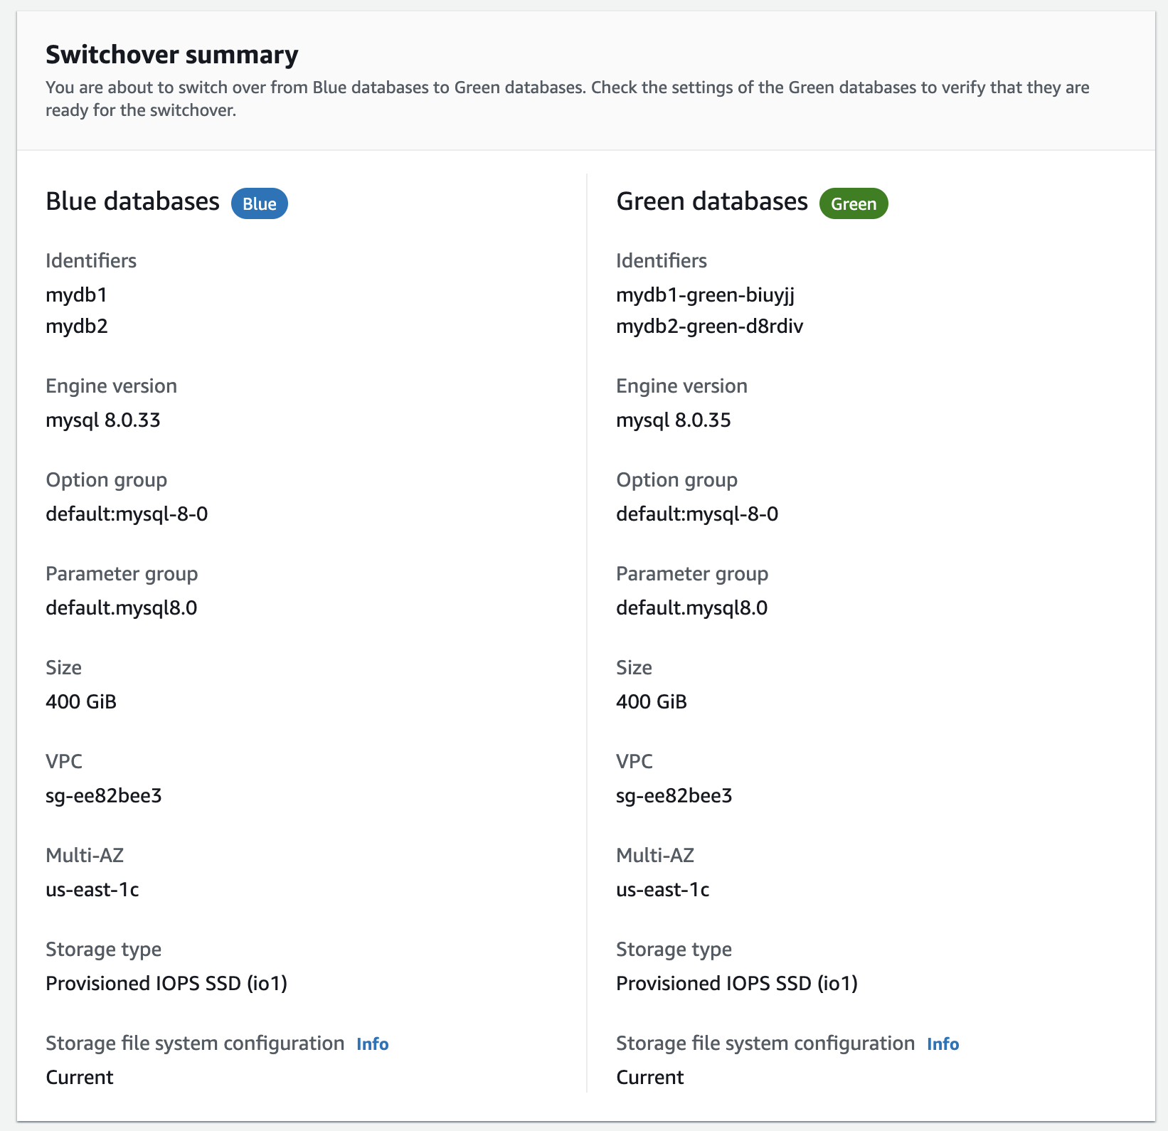1168x1131 pixels.
Task: Select the mydb2 identifier
Action: point(76,326)
